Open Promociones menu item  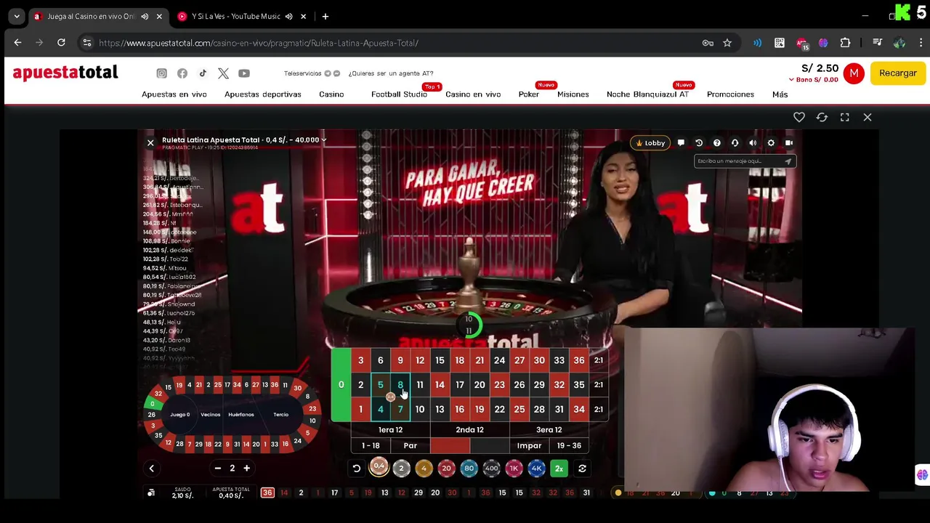[x=730, y=94]
